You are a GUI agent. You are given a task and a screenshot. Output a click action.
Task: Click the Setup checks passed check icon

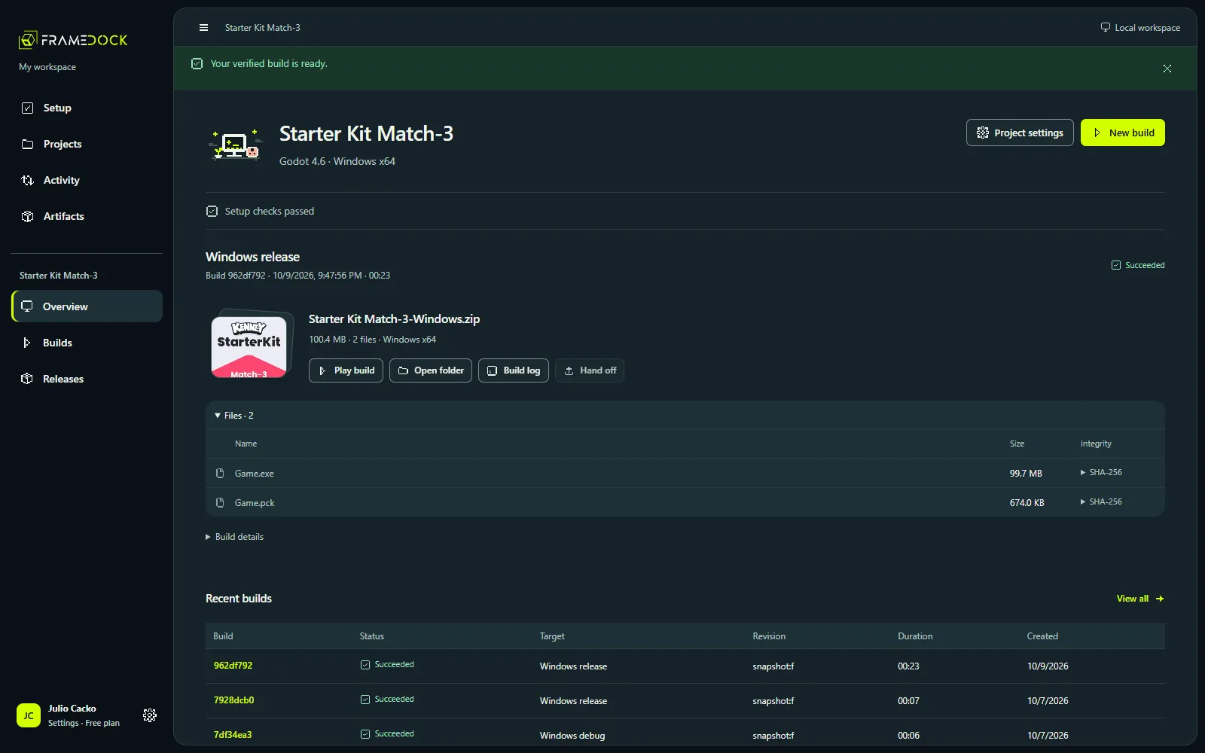(212, 212)
